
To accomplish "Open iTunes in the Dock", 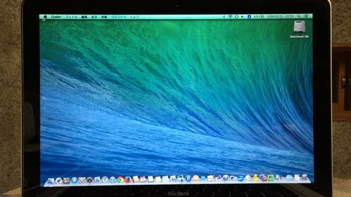I will (188, 178).
